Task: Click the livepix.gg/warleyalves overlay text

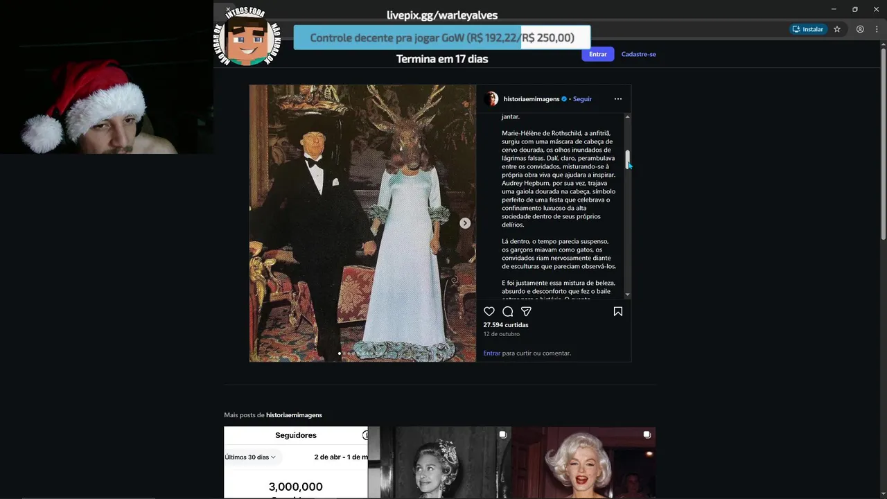Action: tap(442, 15)
